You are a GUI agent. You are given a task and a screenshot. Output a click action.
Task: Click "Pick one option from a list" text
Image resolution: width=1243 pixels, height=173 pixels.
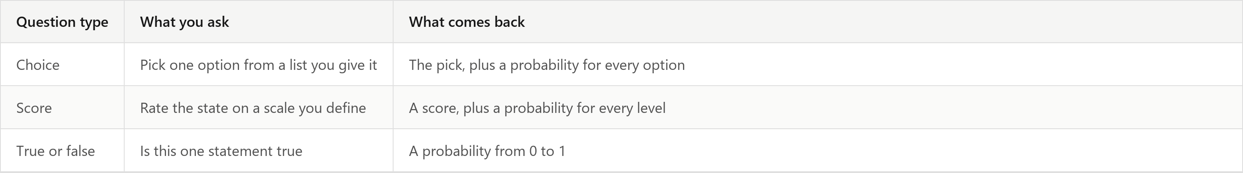224,65
